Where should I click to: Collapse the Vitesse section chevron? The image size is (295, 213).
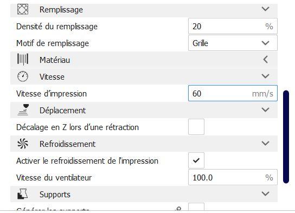pos(265,76)
